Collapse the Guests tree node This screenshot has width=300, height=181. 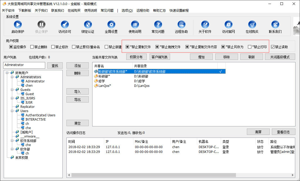[12, 90]
